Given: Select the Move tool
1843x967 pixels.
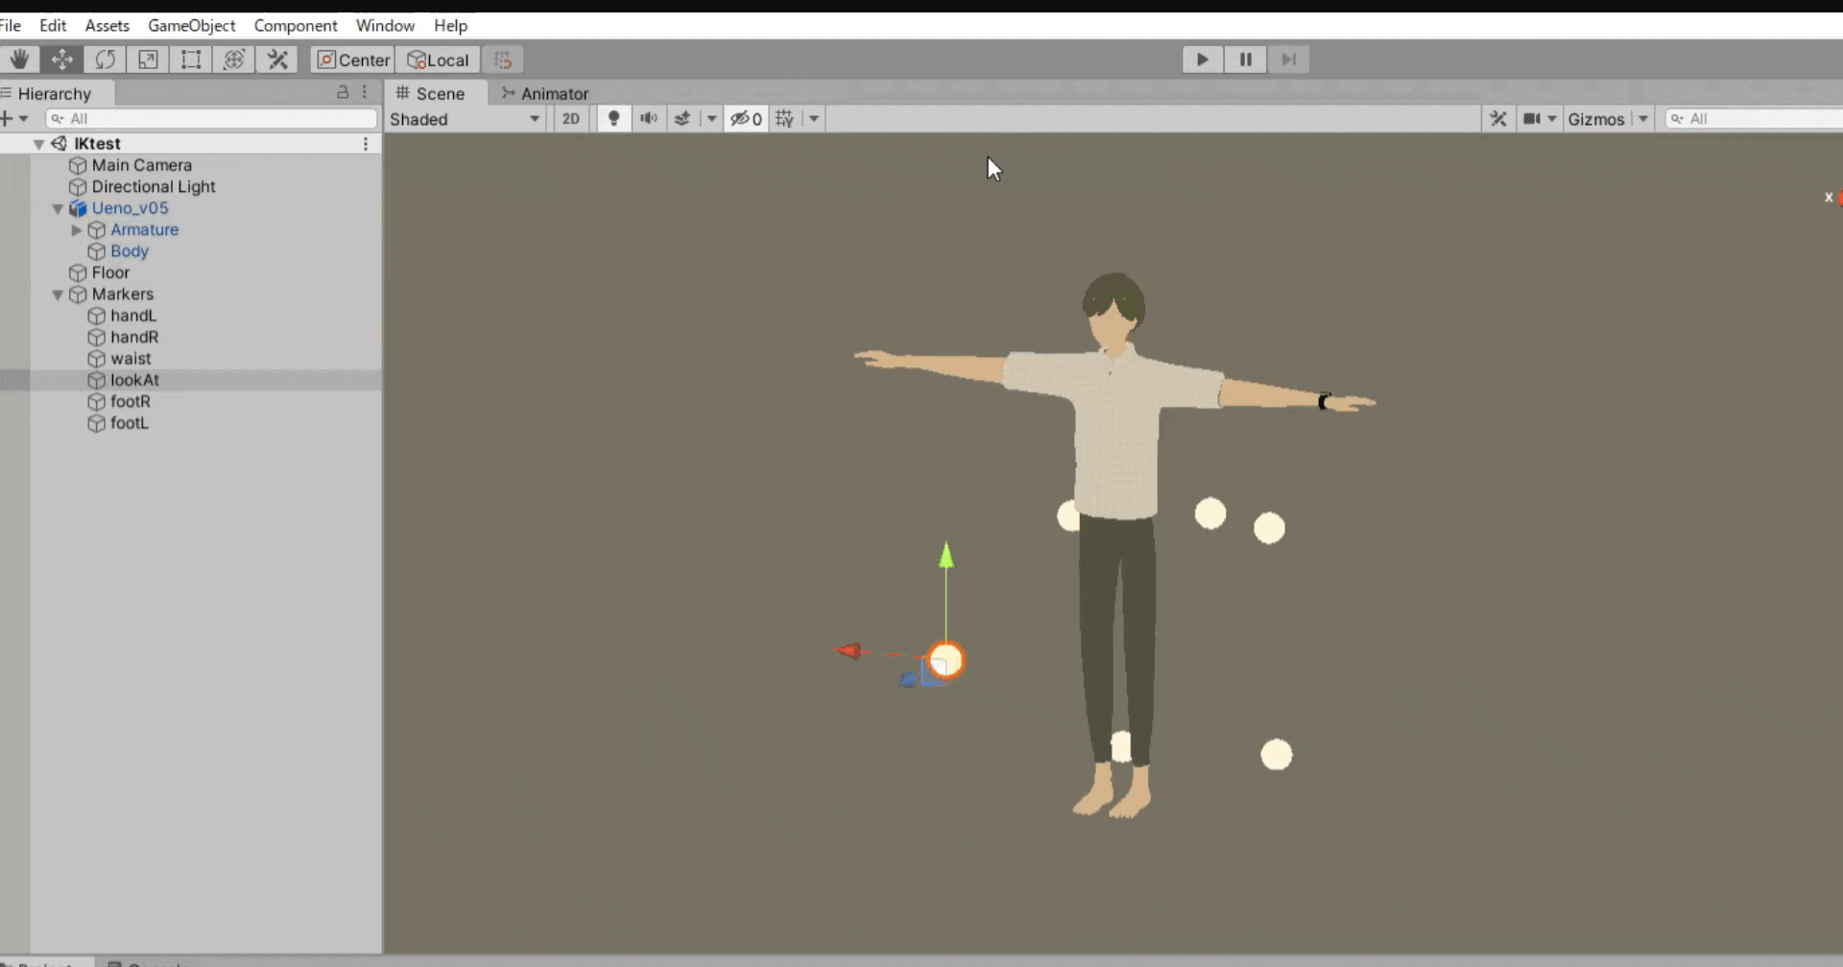Looking at the screenshot, I should click(x=62, y=59).
